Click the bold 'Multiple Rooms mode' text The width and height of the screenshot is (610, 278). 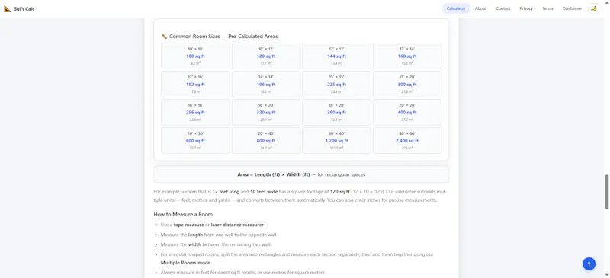click(185, 263)
